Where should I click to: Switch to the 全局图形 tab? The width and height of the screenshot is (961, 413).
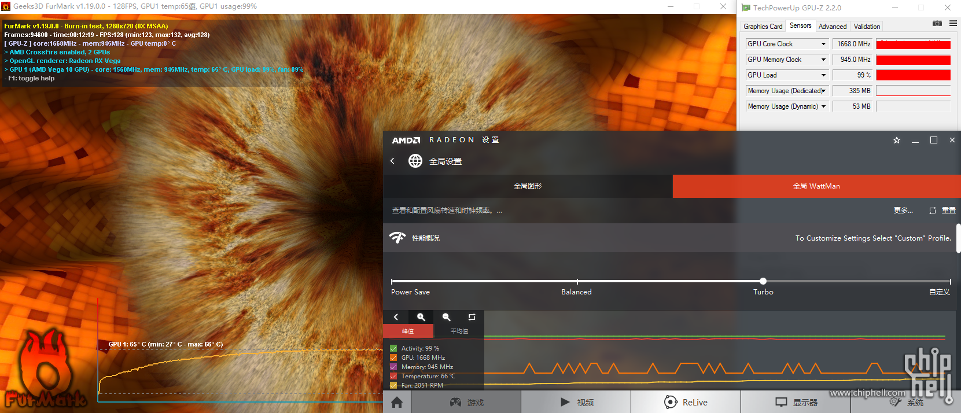[528, 186]
